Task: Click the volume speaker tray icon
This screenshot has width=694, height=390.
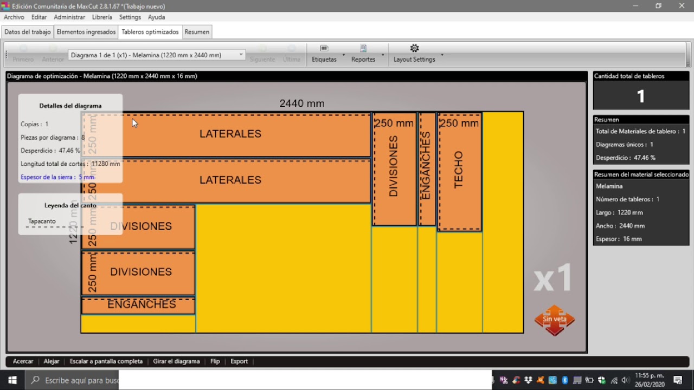Action: point(625,380)
